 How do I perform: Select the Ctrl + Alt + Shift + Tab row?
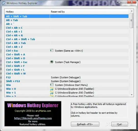click(x=67, y=39)
